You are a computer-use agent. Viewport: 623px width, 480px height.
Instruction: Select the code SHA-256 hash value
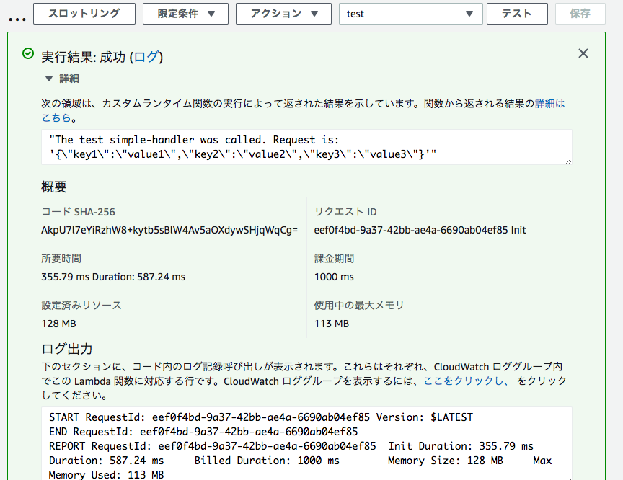pyautogui.click(x=169, y=231)
